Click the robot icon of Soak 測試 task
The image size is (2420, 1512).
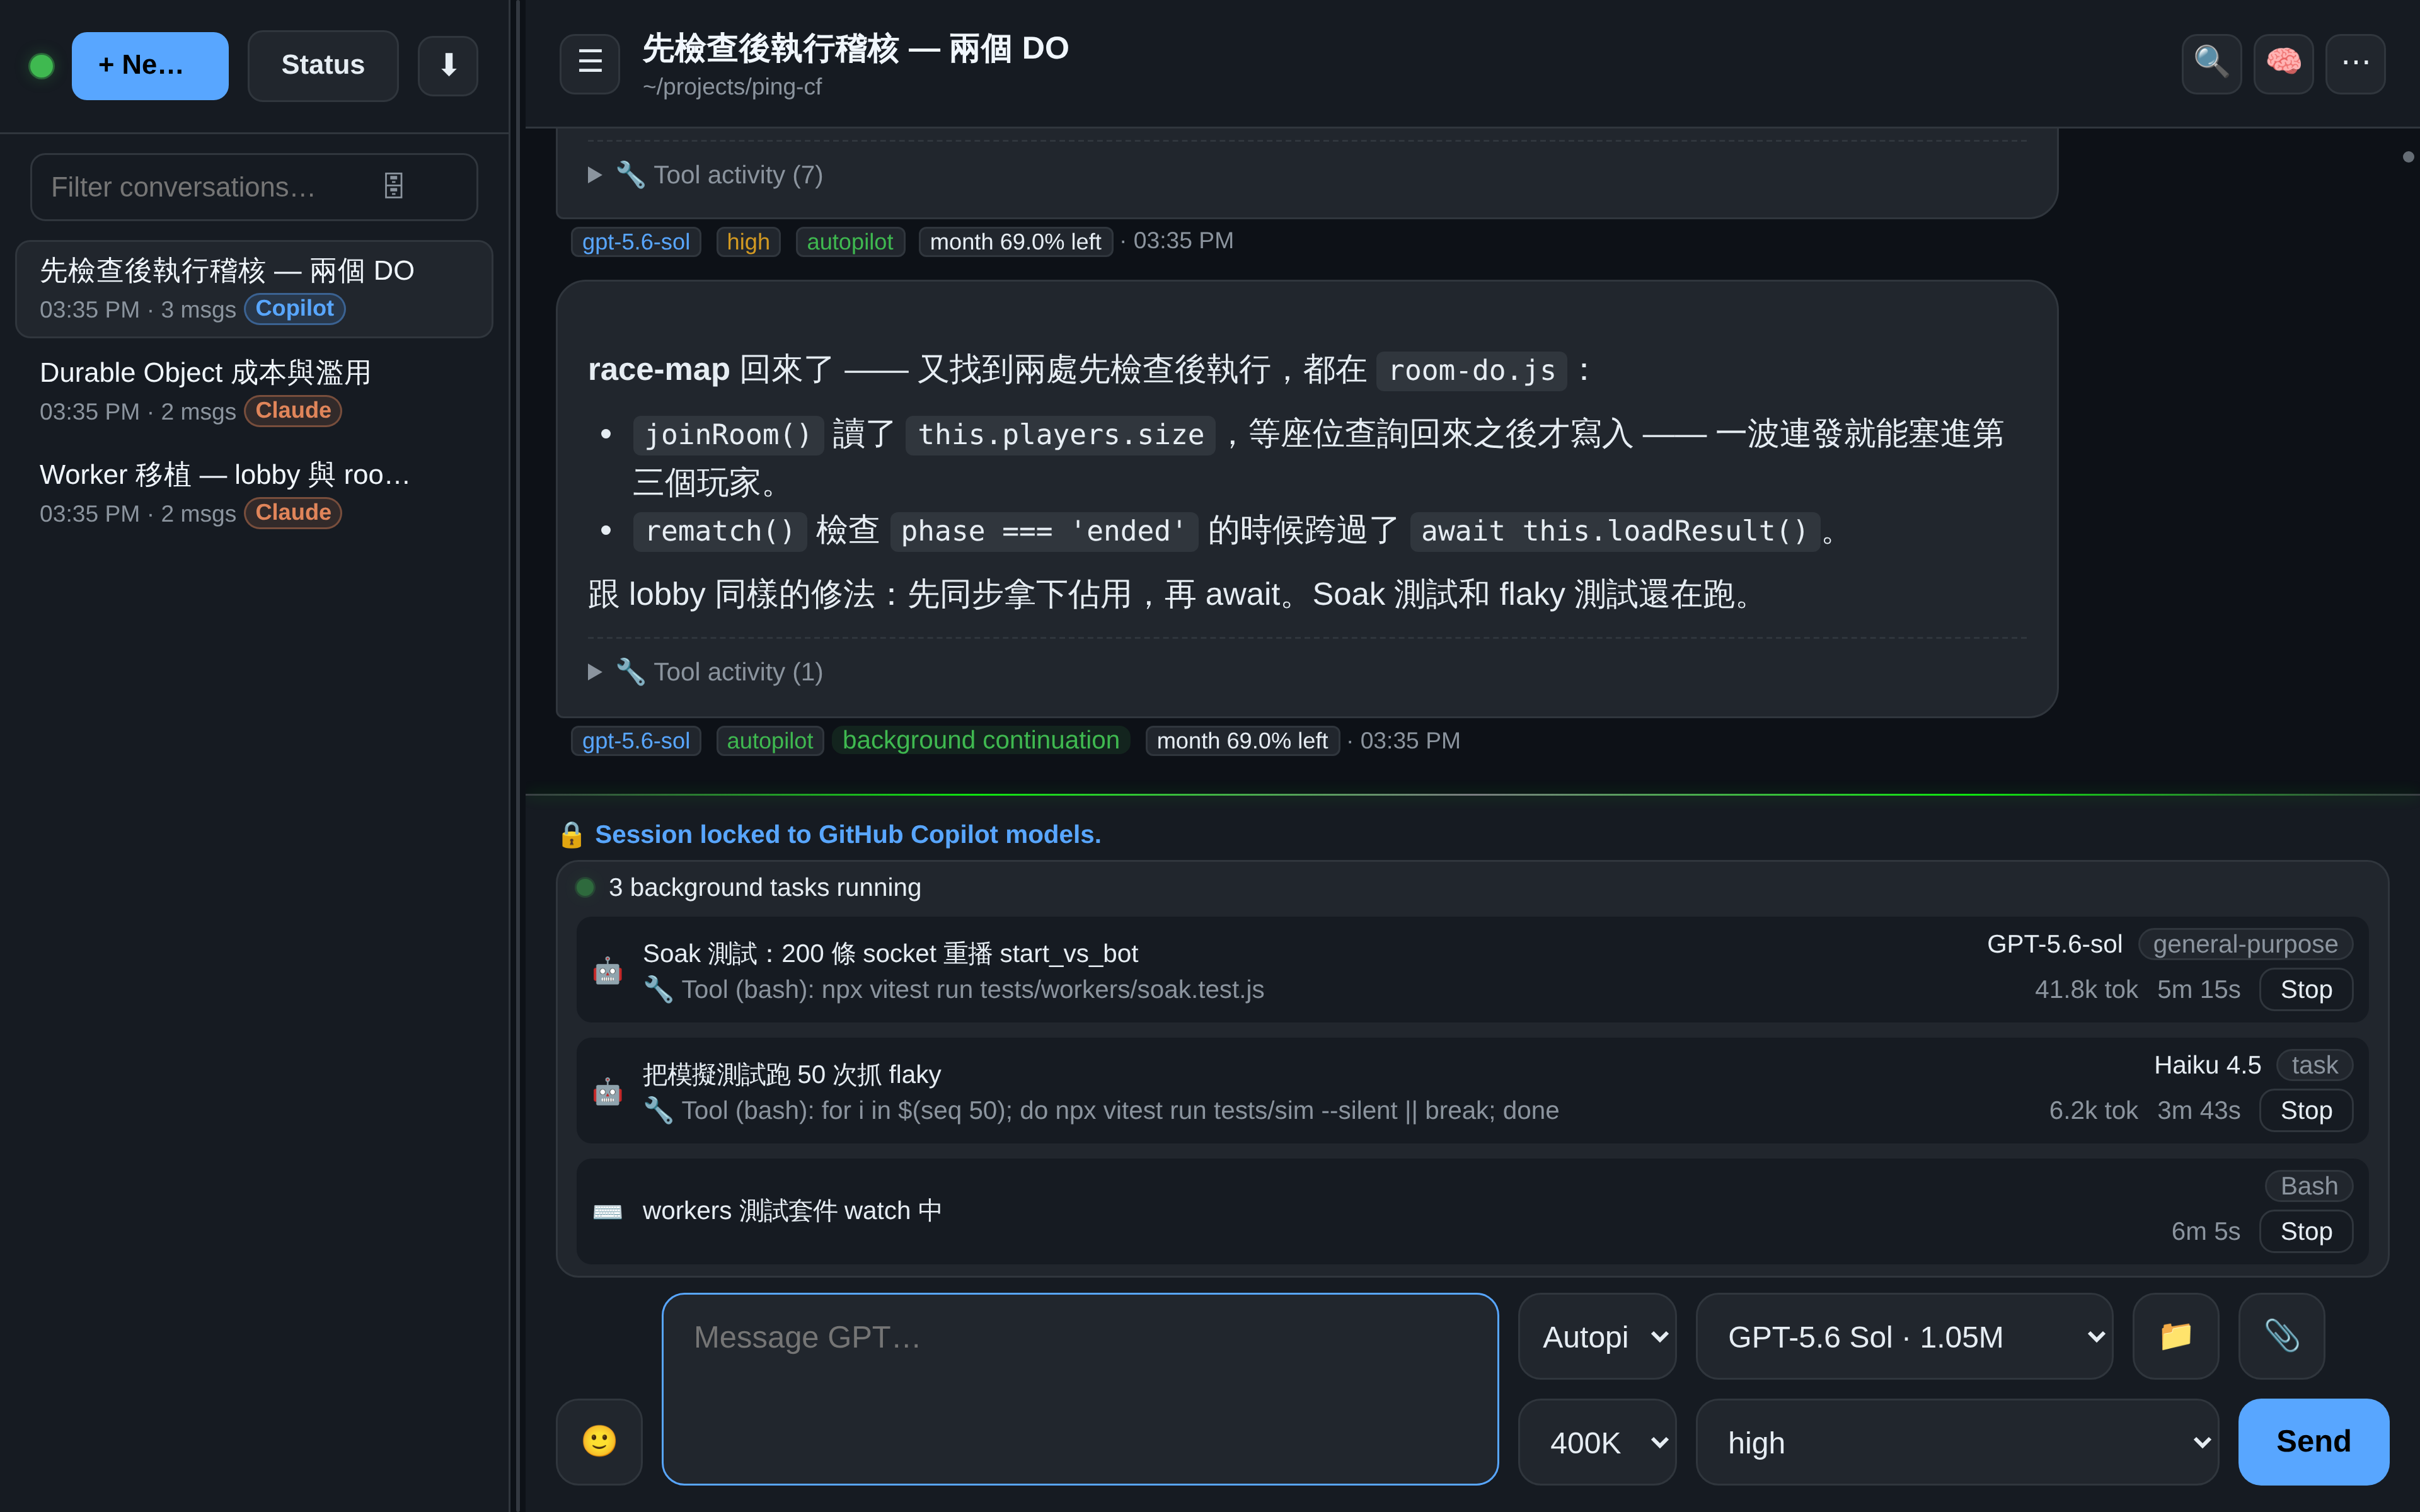(x=607, y=970)
